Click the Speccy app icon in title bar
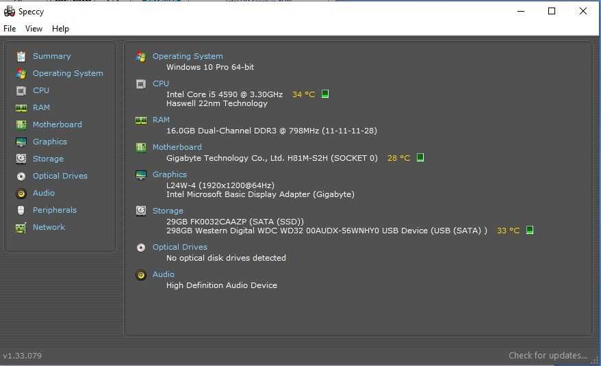The height and width of the screenshot is (366, 601). coord(9,11)
